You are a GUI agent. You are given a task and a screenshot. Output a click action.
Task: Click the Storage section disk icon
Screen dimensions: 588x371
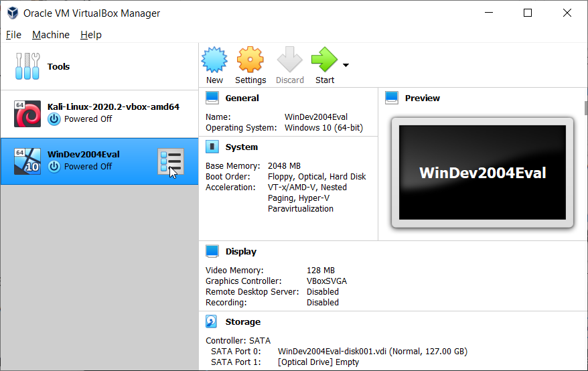212,322
